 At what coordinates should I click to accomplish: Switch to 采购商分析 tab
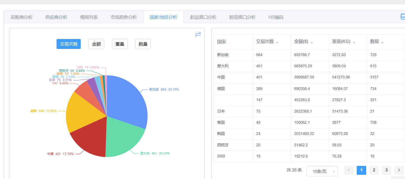click(x=21, y=17)
